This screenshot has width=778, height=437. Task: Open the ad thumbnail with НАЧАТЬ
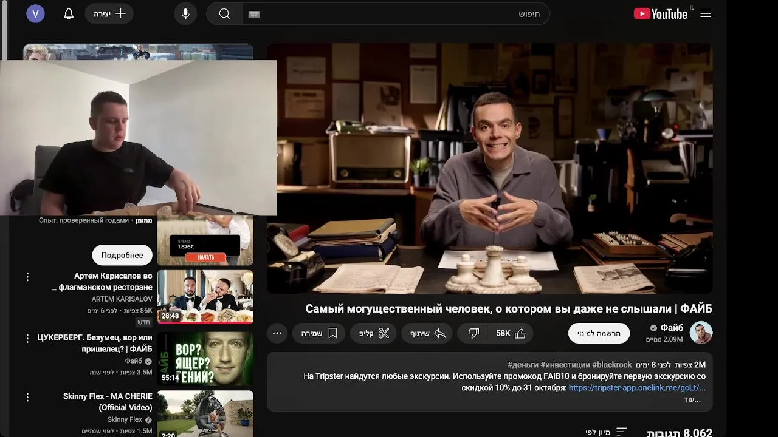(205, 240)
